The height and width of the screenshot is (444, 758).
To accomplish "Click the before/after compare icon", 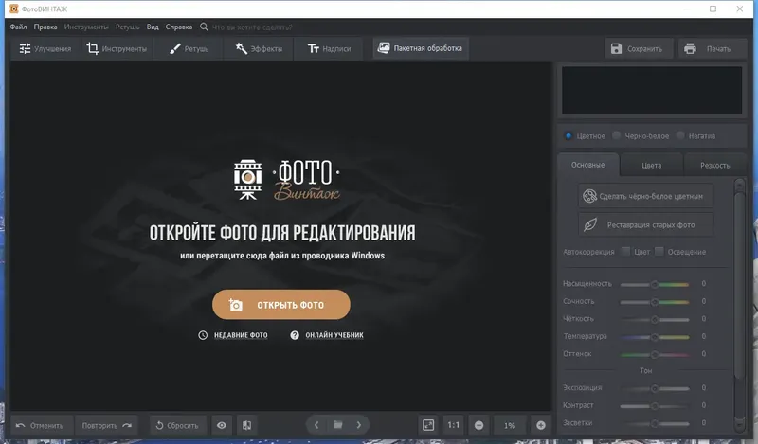I will click(247, 426).
